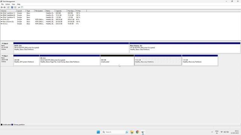Open File Explorer from the taskbar

click(132, 132)
